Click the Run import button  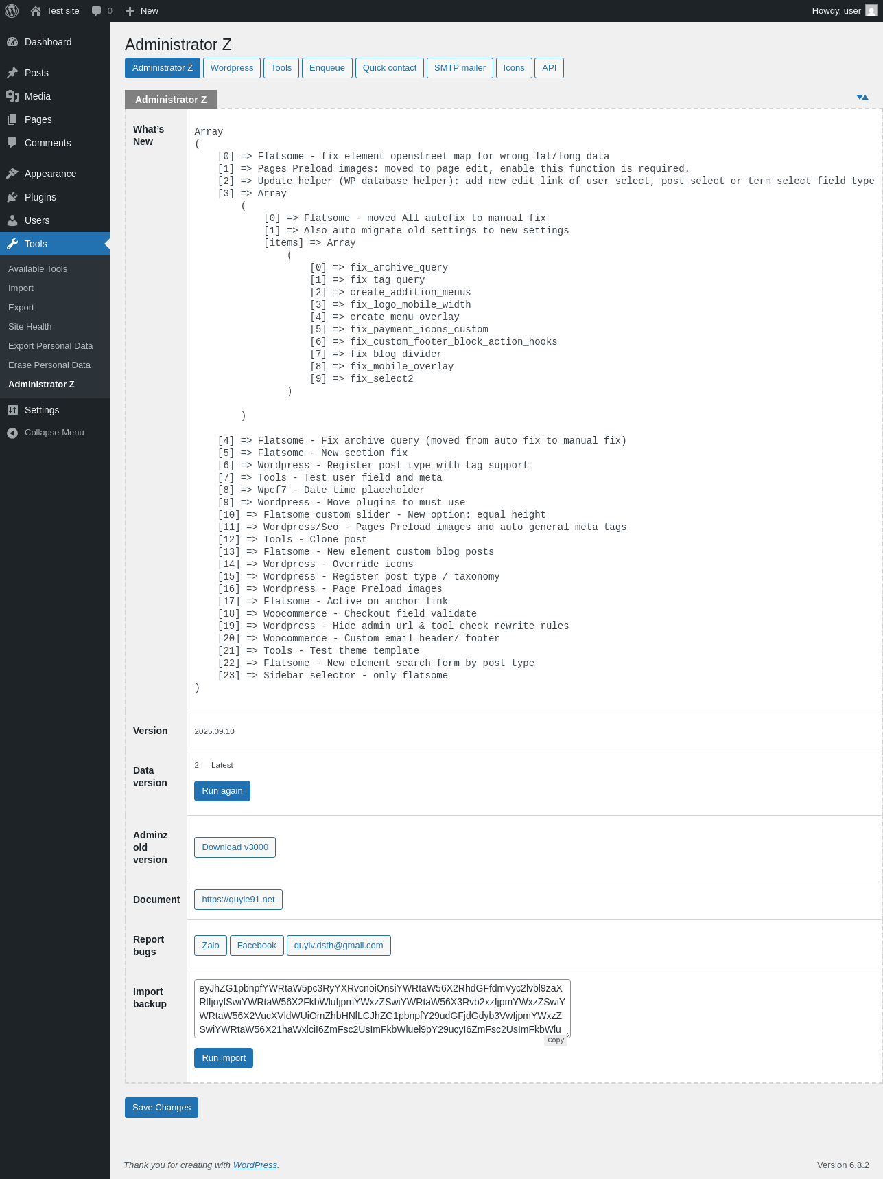224,1058
